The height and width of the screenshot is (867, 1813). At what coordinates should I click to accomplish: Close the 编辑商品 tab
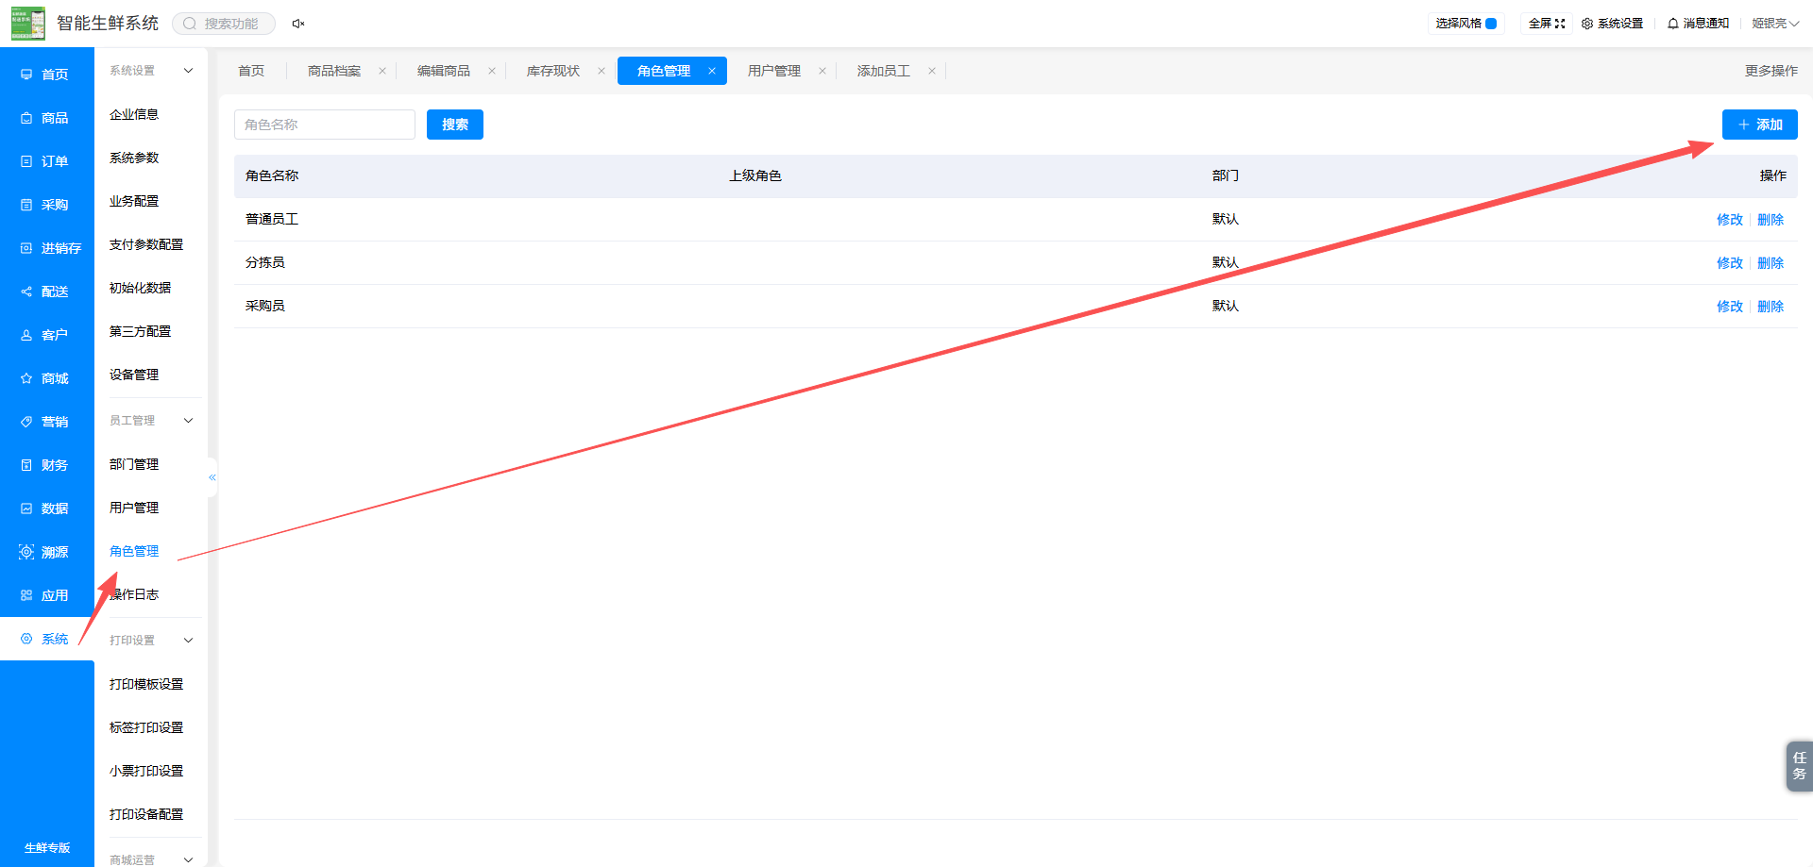(x=492, y=71)
